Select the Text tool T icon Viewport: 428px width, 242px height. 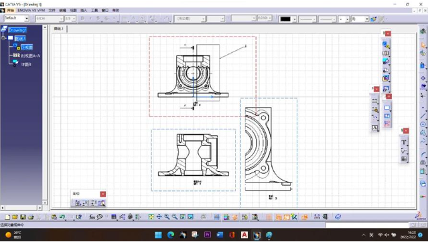pos(404,142)
